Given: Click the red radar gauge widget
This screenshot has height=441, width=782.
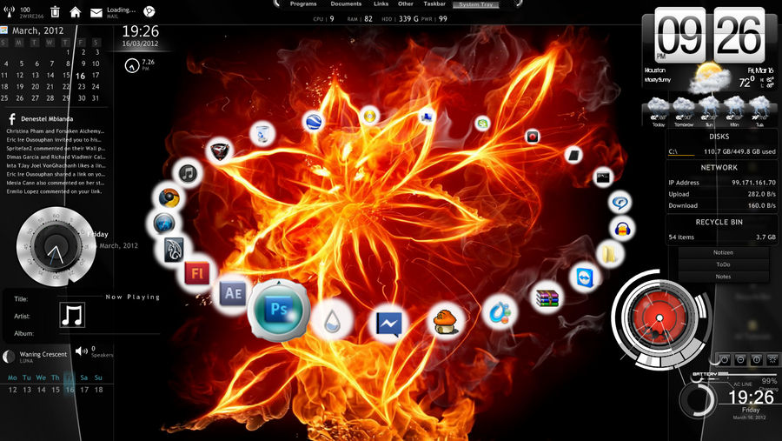Looking at the screenshot, I should (659, 318).
